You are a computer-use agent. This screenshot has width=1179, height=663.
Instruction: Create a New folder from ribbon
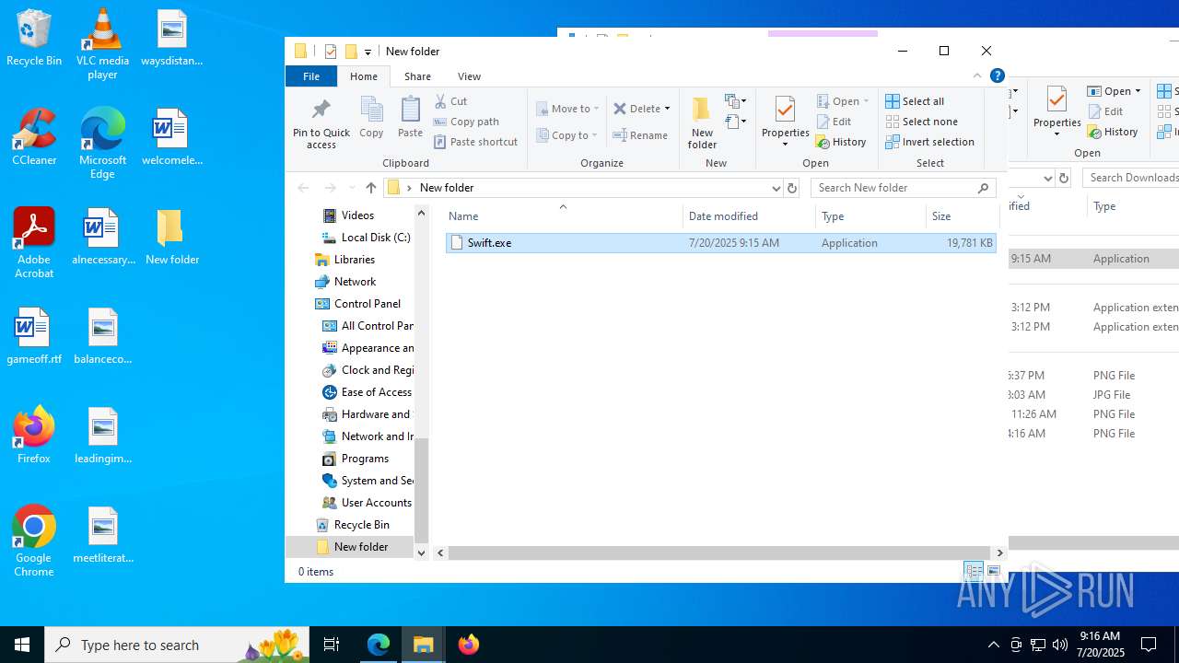pyautogui.click(x=702, y=122)
